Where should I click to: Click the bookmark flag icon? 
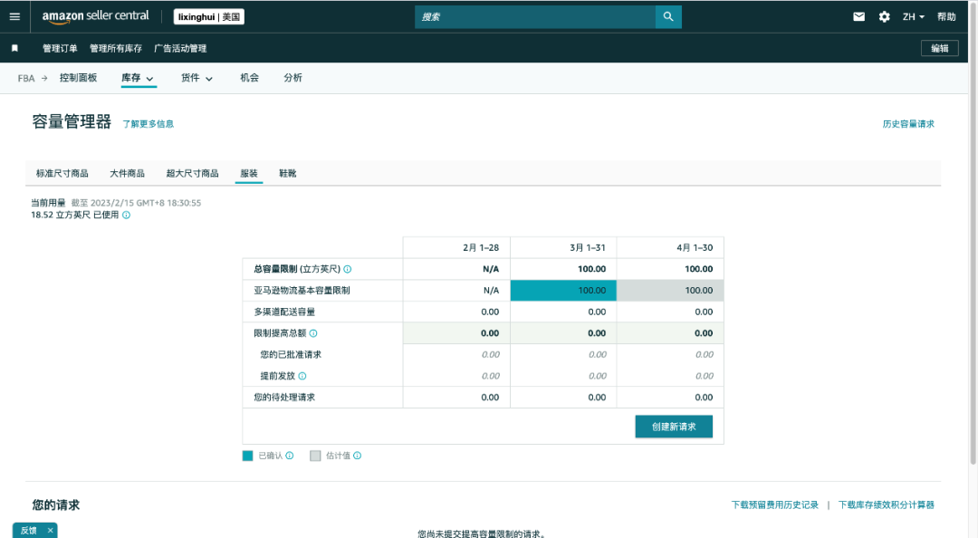[15, 48]
